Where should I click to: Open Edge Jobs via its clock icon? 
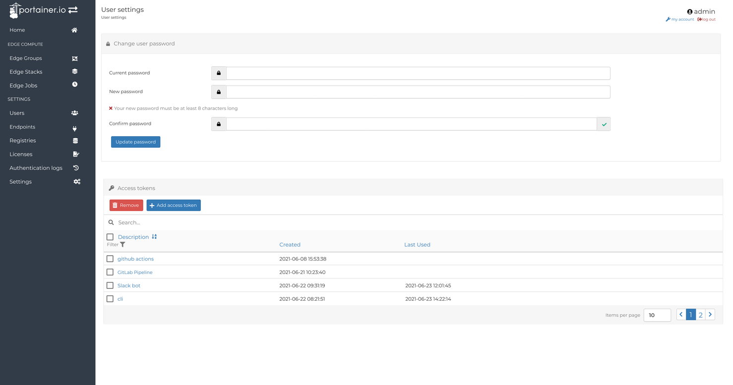[74, 84]
